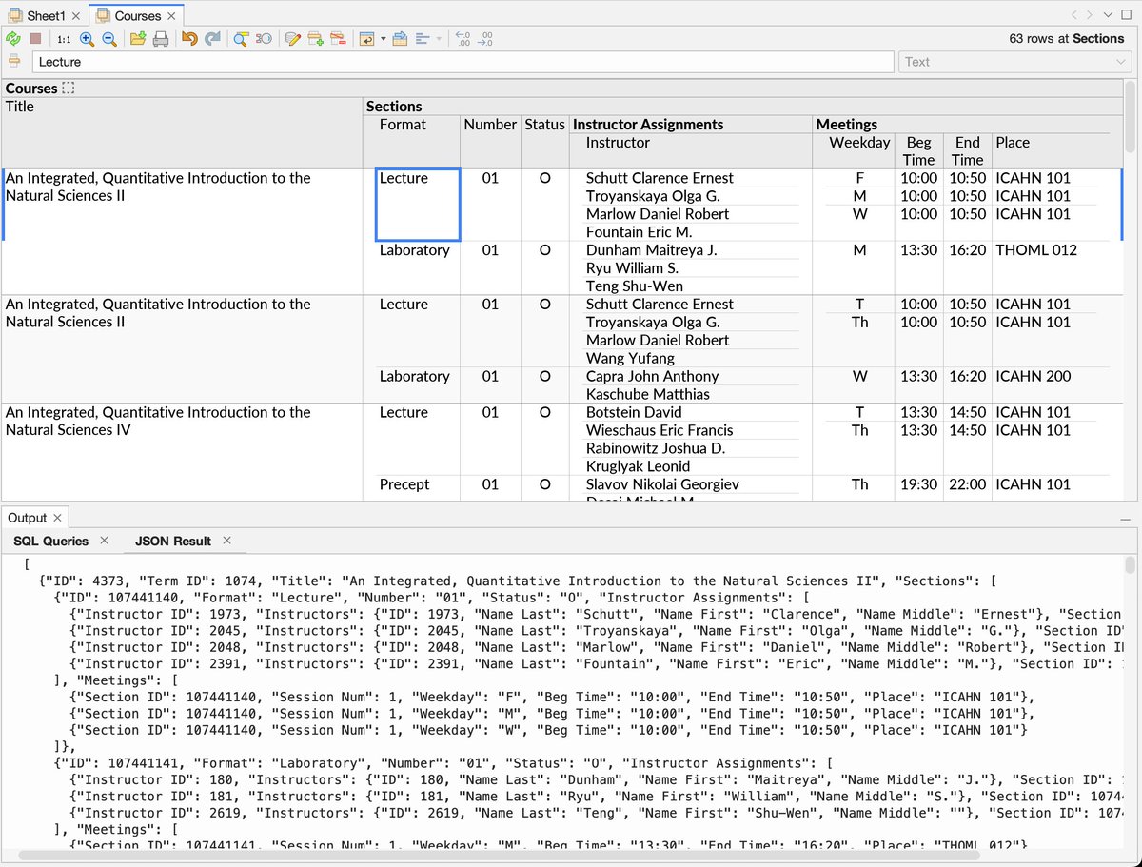Click the red stop icon

(35, 39)
